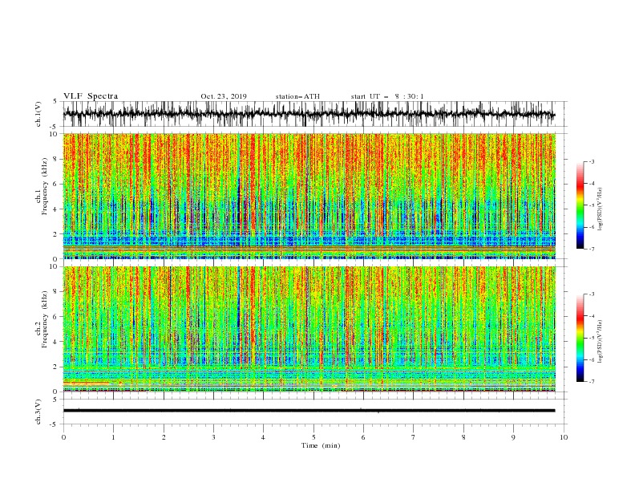This screenshot has height=491, width=635.
Task: Click the ch.3 flat voltage trace
Action: (309, 411)
